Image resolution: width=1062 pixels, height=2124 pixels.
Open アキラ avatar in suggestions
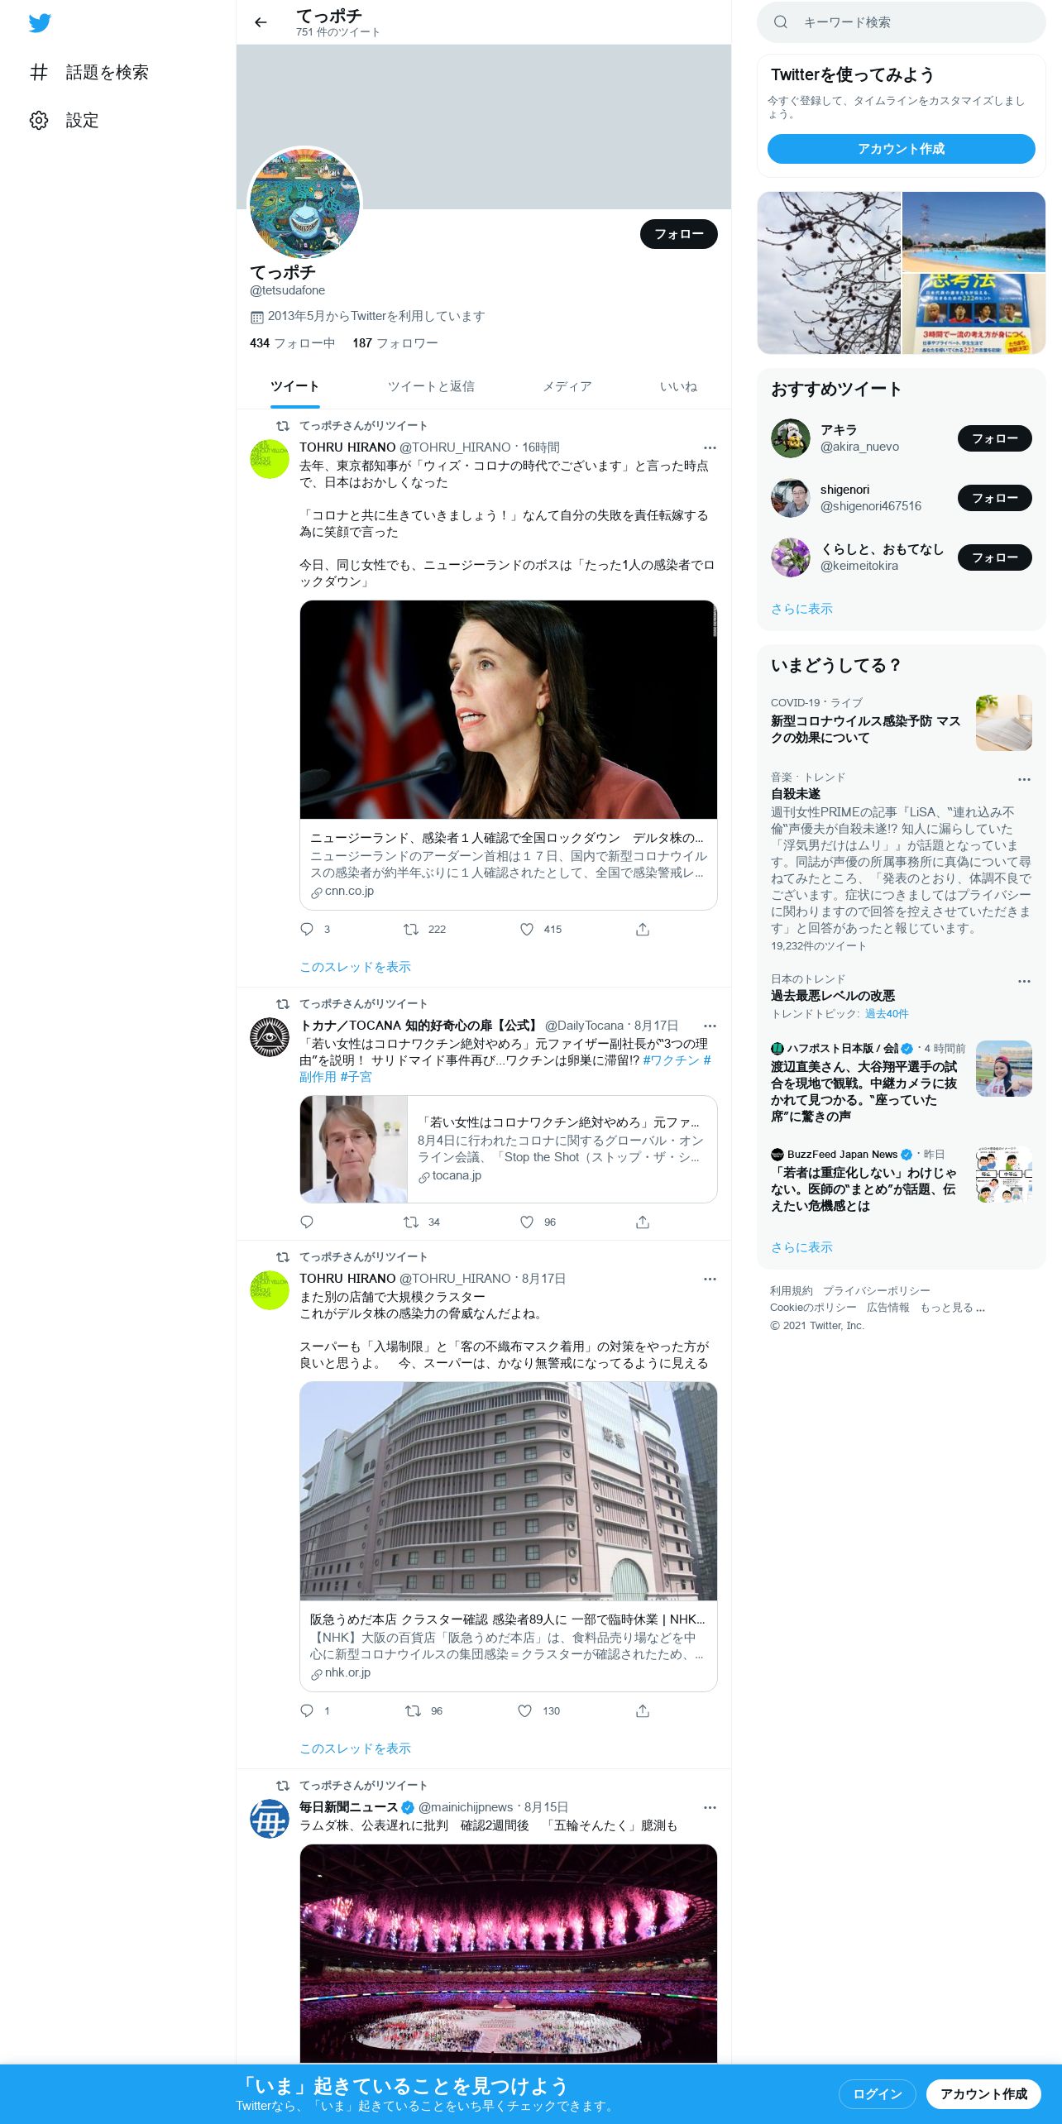pos(791,438)
